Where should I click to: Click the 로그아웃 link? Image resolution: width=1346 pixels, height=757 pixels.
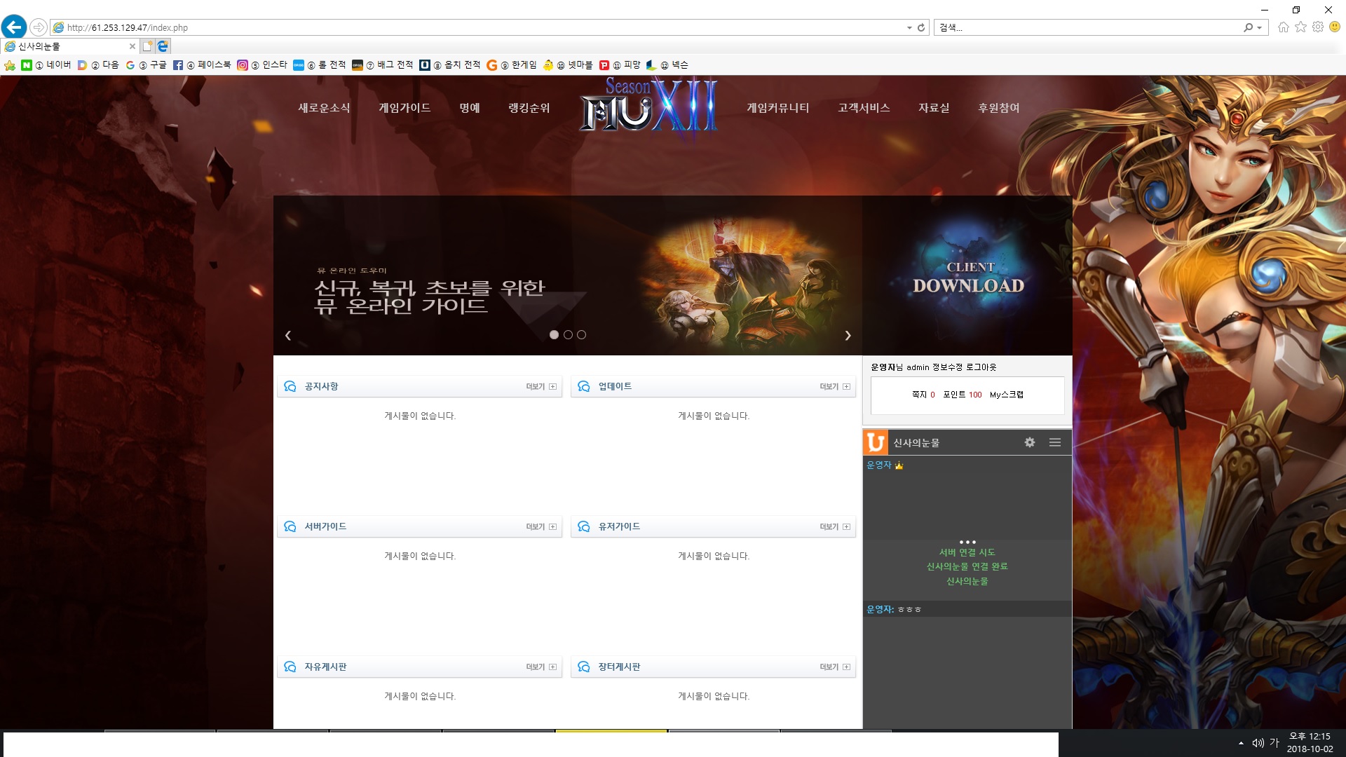click(982, 367)
